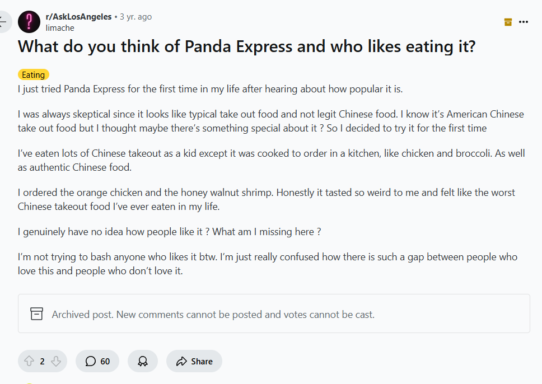This screenshot has width=542, height=384.
Task: Click the comment bubble icon
Action: pyautogui.click(x=91, y=361)
